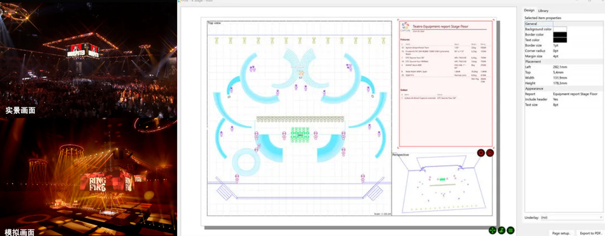Click the Page setup button
The image size is (605, 236).
tap(561, 234)
